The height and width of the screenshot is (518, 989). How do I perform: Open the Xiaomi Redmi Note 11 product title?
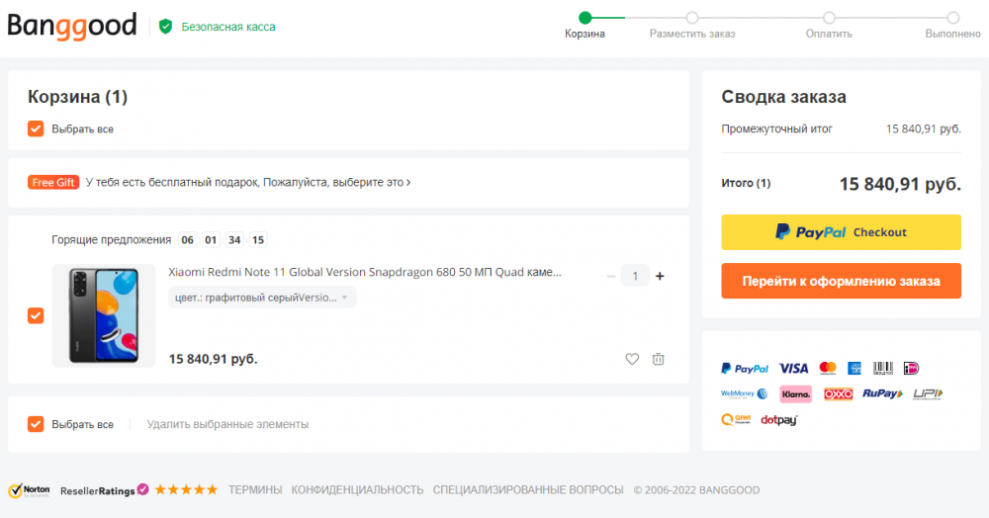pyautogui.click(x=365, y=272)
